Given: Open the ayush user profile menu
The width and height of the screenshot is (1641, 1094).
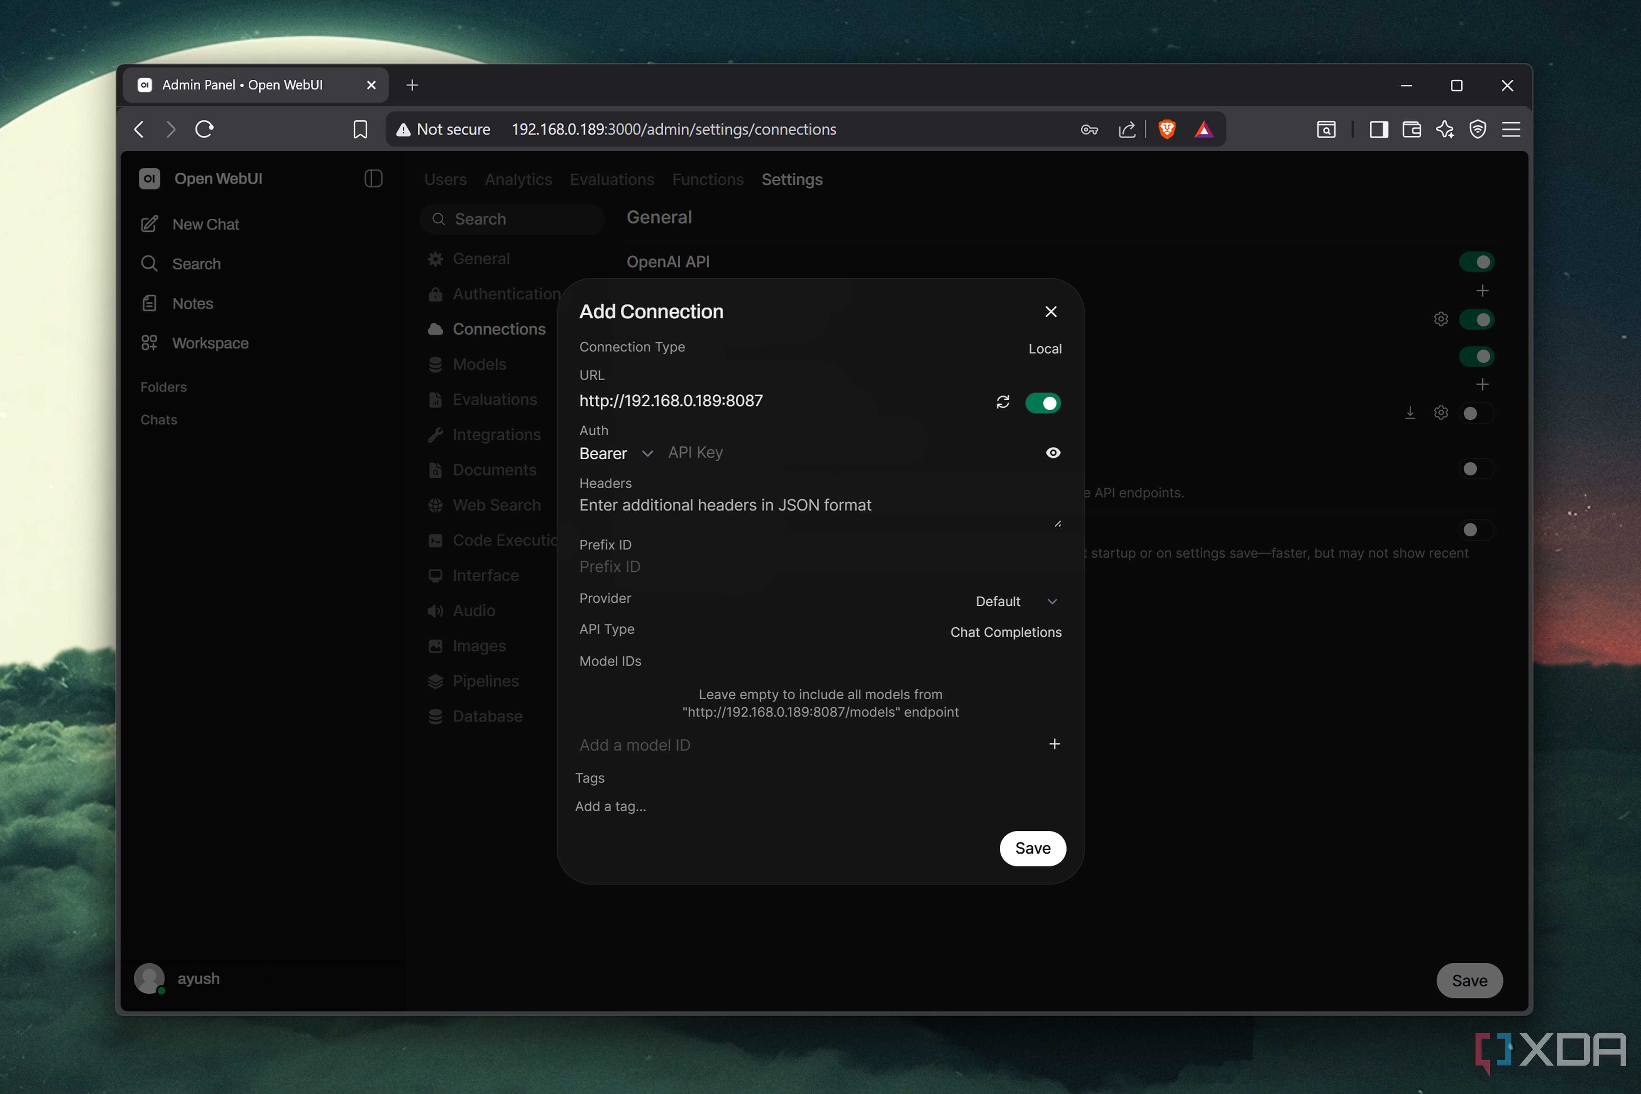Looking at the screenshot, I should pos(178,978).
